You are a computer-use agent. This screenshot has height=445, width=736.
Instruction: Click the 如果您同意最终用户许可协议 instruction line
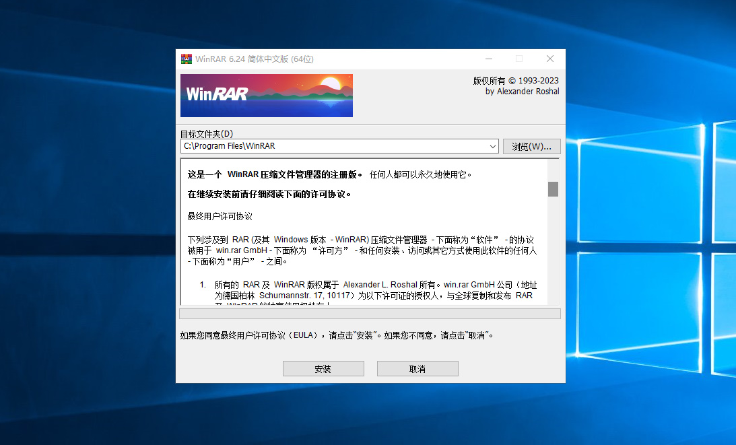(337, 336)
